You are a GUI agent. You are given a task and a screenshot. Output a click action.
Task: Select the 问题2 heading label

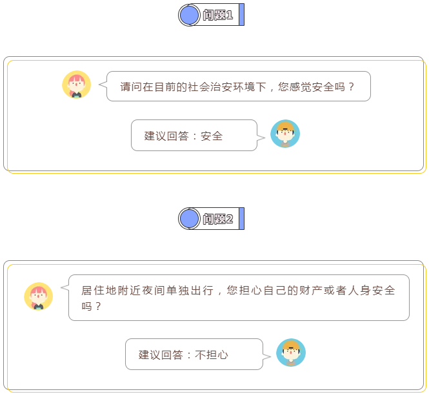pos(218,219)
